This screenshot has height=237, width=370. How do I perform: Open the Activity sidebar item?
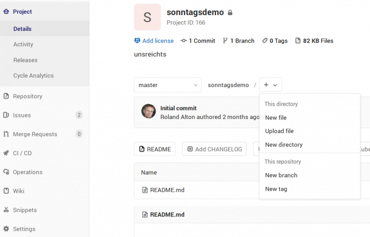[23, 45]
